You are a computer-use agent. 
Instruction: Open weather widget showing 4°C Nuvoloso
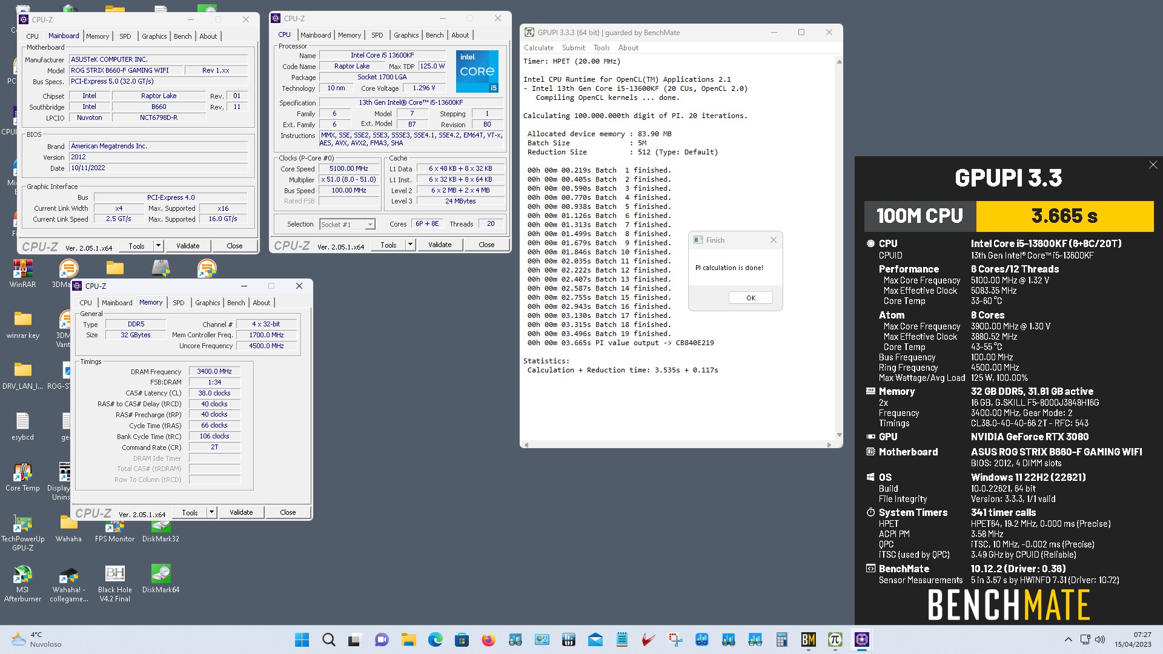click(36, 639)
